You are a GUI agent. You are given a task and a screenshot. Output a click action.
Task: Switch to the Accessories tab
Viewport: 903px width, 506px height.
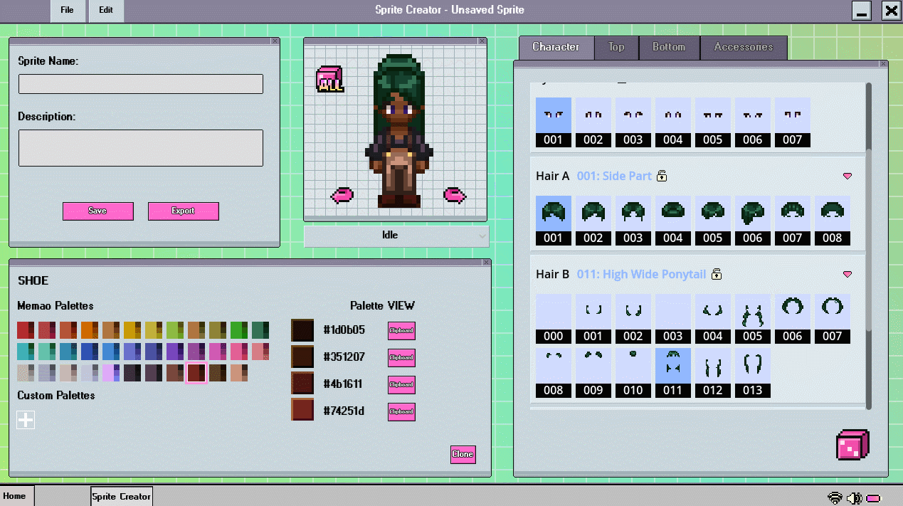pyautogui.click(x=744, y=47)
